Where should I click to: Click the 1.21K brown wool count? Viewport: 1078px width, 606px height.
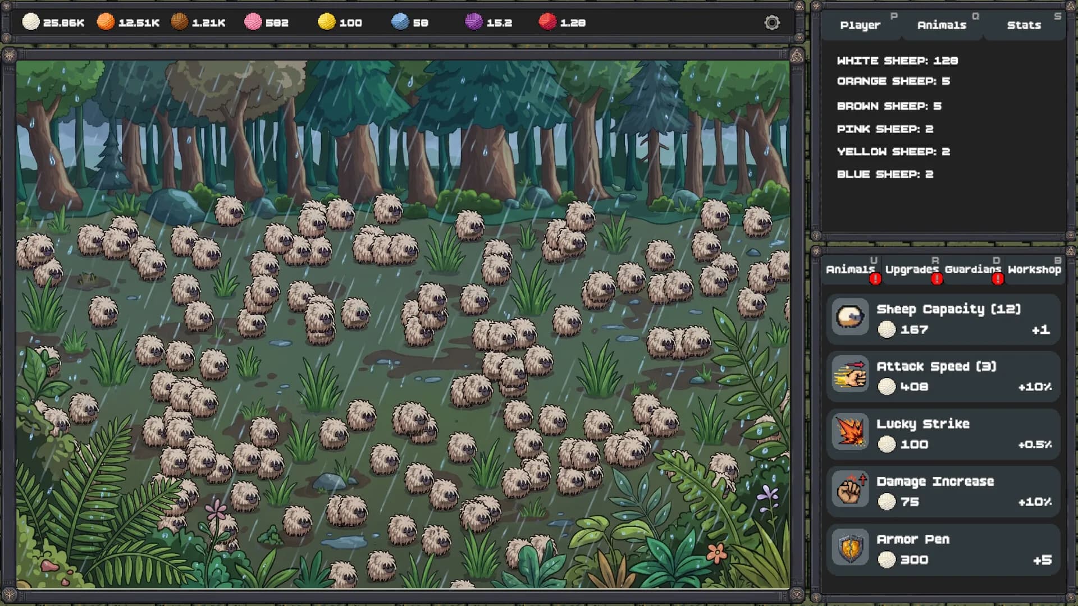(x=208, y=23)
